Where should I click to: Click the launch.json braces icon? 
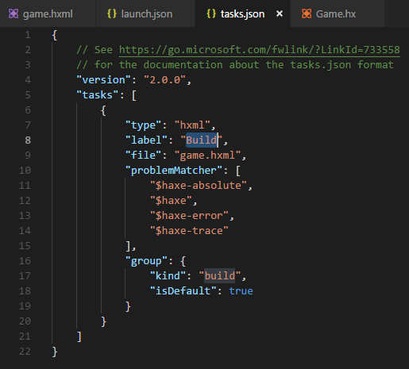pyautogui.click(x=112, y=13)
